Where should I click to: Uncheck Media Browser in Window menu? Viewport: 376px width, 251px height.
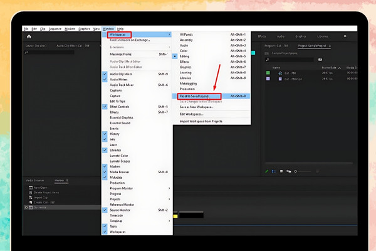[105, 172]
